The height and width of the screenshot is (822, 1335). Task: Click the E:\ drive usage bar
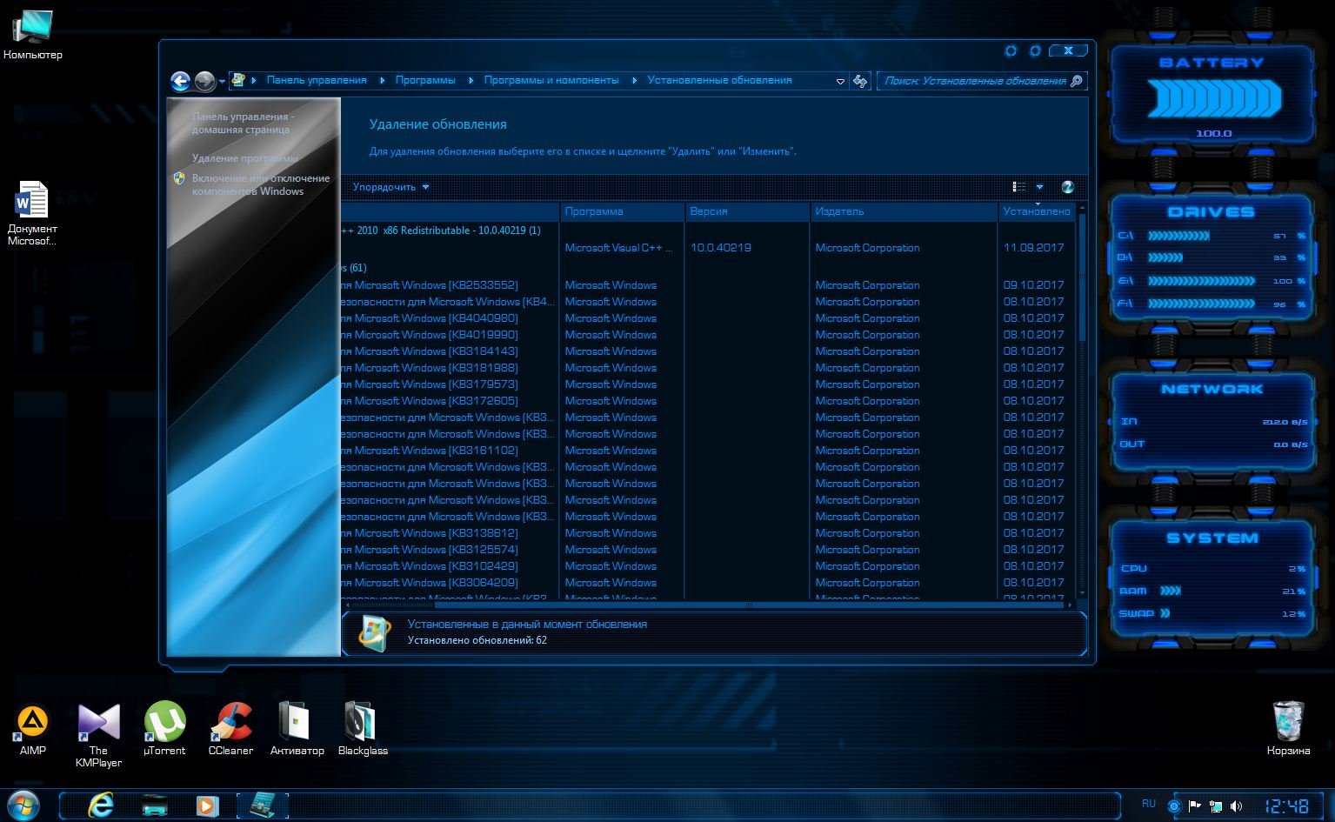click(x=1201, y=281)
